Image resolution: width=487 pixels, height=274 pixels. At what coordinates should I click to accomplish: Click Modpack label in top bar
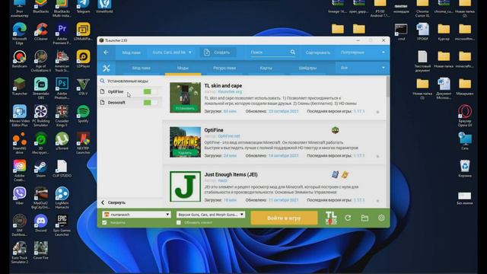tap(131, 53)
